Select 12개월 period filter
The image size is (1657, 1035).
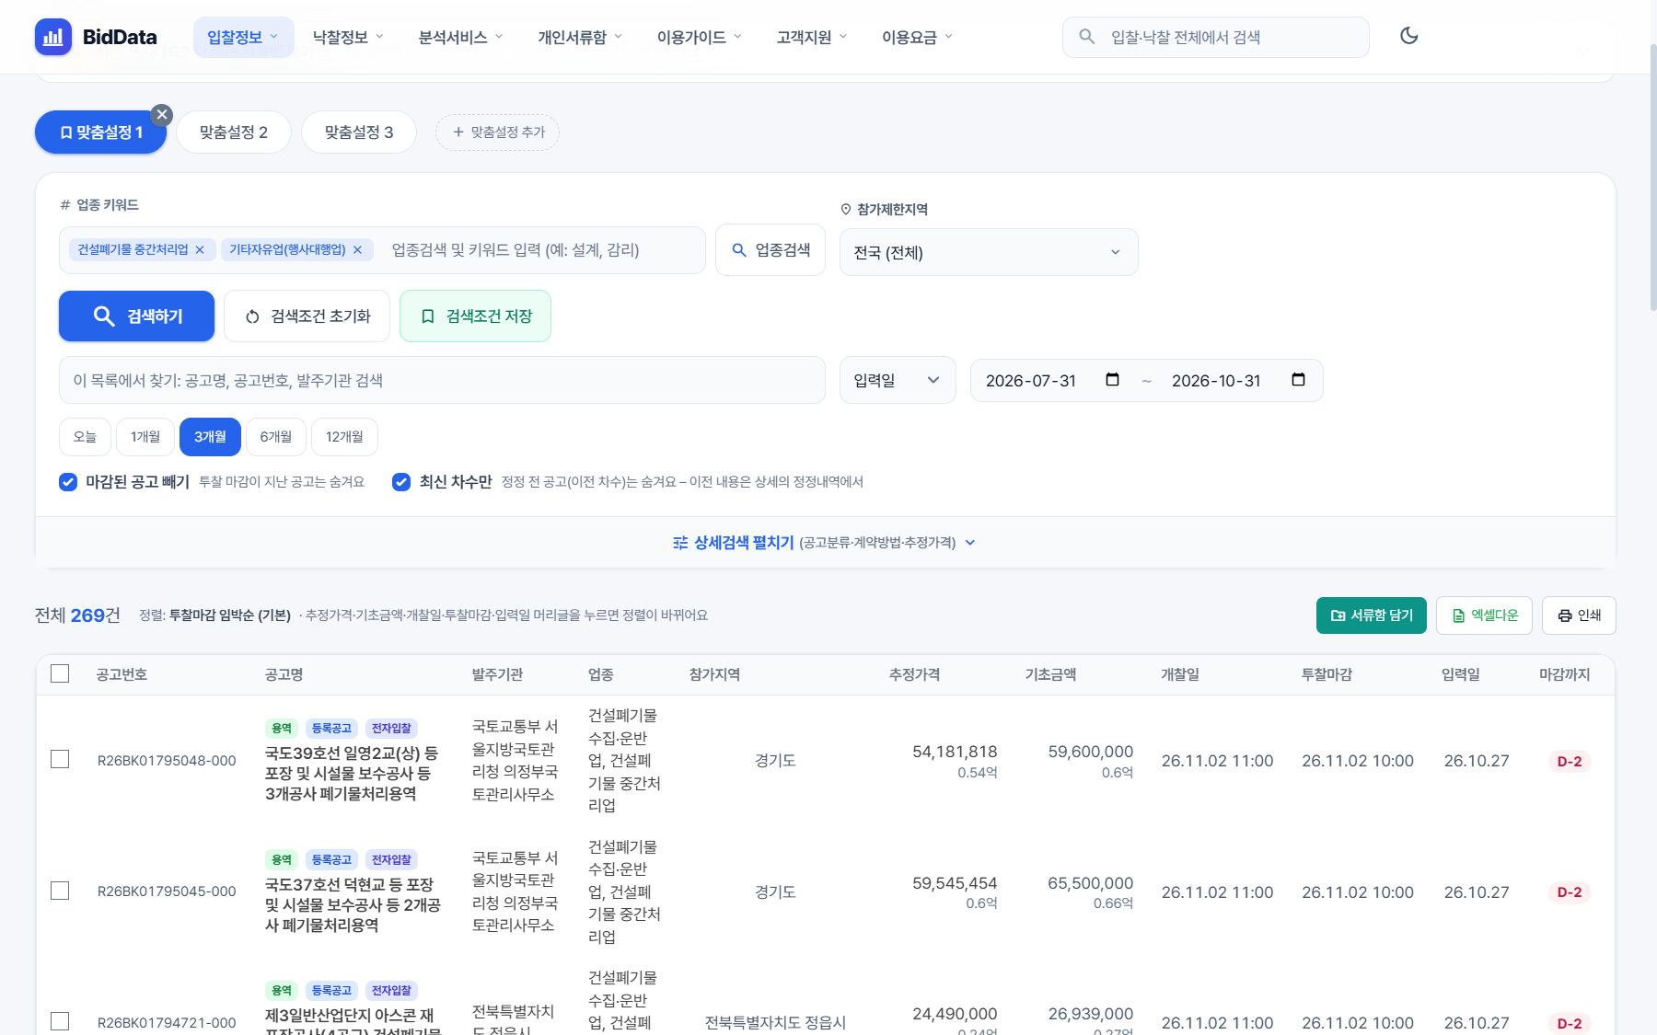[344, 437]
